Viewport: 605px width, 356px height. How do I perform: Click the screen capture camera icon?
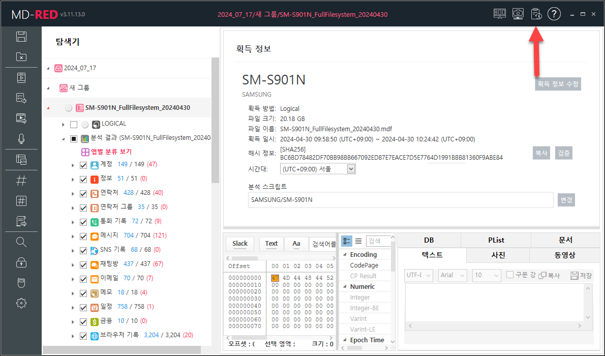coord(518,14)
